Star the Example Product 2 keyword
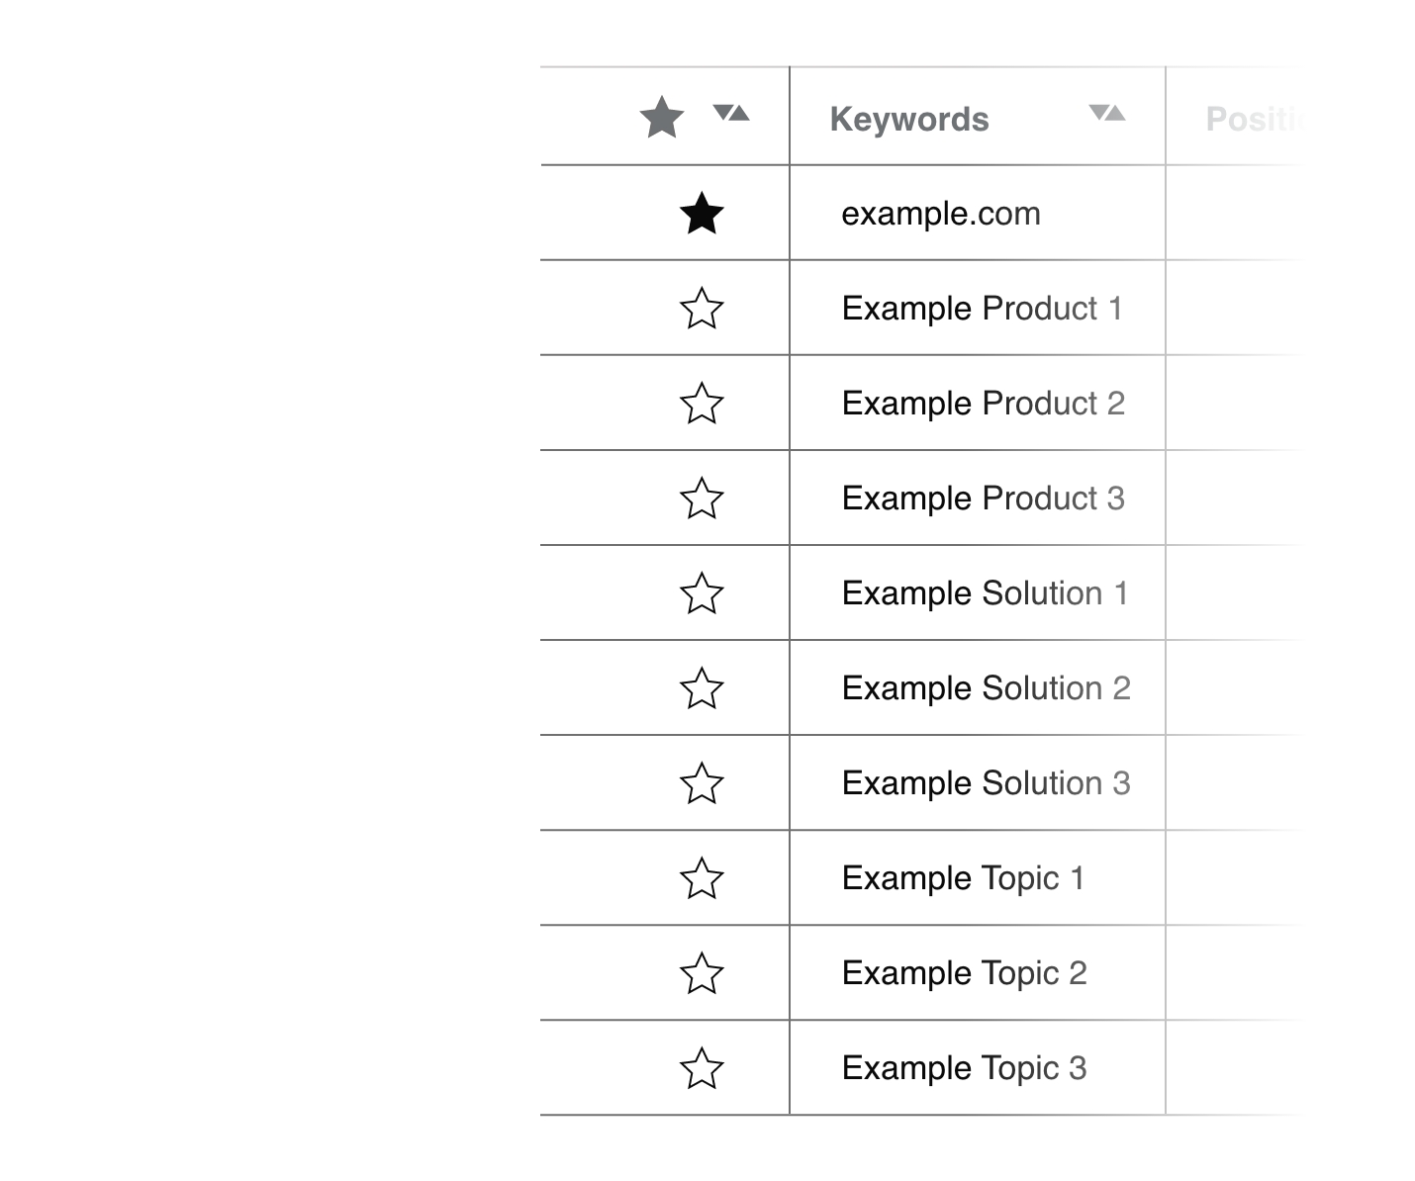Image resolution: width=1415 pixels, height=1181 pixels. click(702, 403)
